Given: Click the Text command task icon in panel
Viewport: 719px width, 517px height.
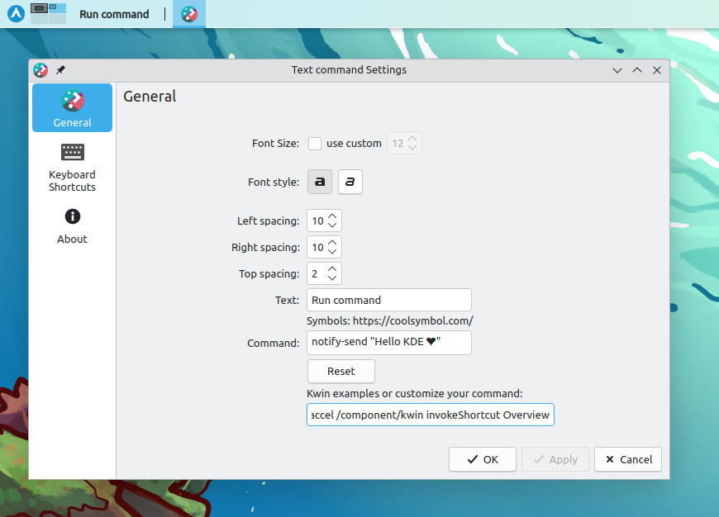Looking at the screenshot, I should coord(189,14).
